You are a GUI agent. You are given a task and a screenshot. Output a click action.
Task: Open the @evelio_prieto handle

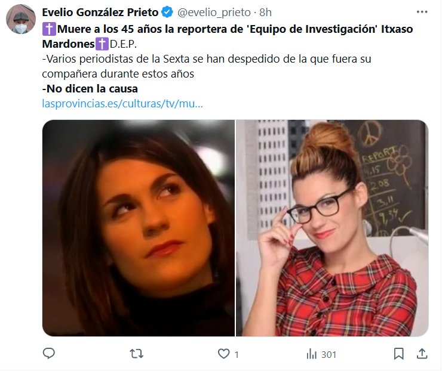pyautogui.click(x=214, y=12)
